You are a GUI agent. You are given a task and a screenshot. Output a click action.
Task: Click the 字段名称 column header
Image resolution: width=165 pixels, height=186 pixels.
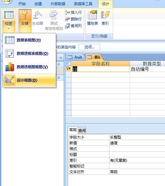[x=100, y=64]
